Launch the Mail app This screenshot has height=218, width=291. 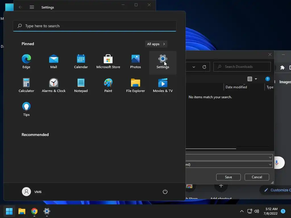tap(54, 62)
